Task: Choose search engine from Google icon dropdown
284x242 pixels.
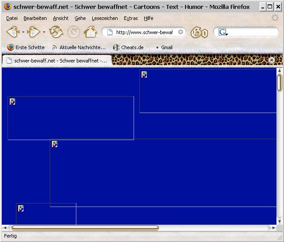Action: click(223, 32)
